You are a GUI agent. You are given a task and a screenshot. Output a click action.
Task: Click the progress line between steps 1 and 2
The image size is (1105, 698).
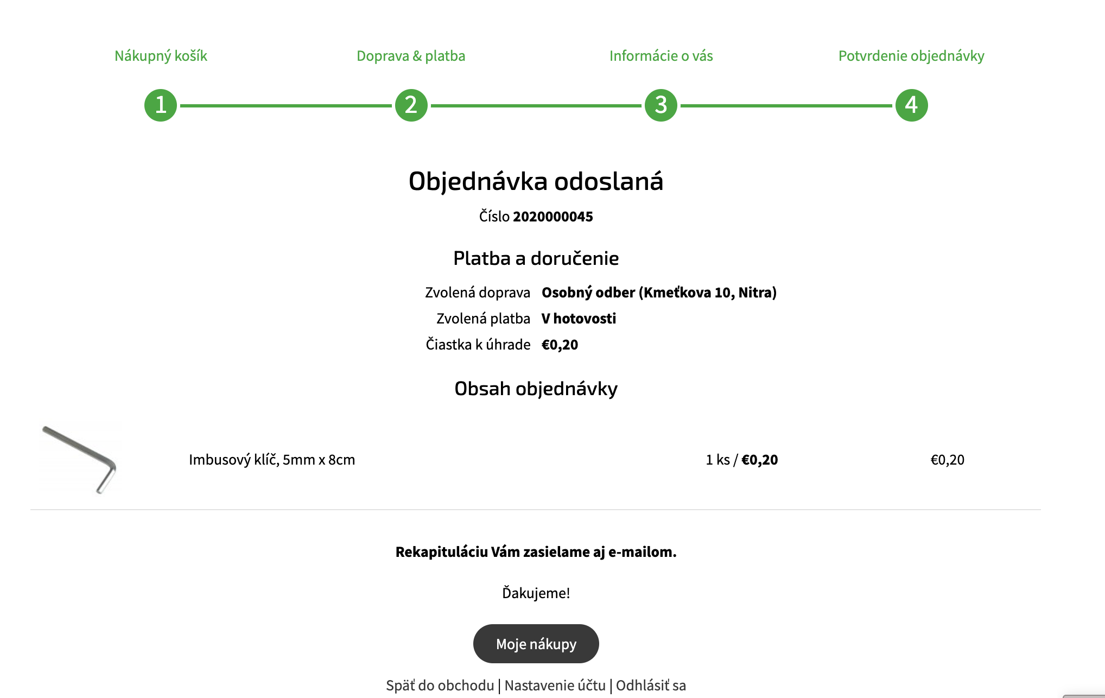coord(286,106)
